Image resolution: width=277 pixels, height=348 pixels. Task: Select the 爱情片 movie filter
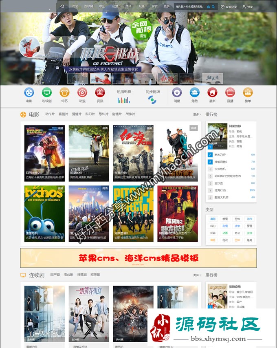pos(77,114)
